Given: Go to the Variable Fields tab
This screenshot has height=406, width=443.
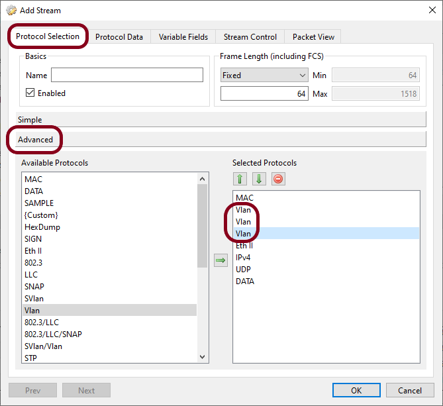Looking at the screenshot, I should pyautogui.click(x=183, y=36).
